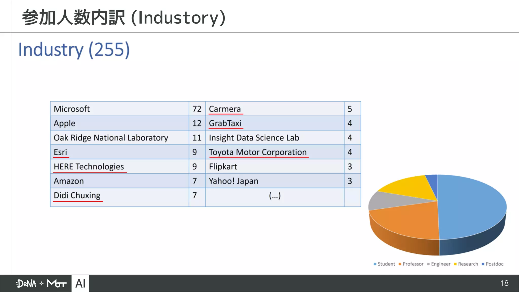Click the yellow Research legend marker
This screenshot has width=519, height=292.
[x=455, y=264]
